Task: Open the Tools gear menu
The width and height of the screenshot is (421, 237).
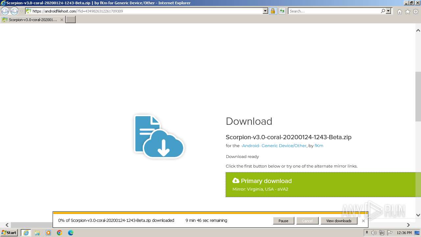Action: (415, 12)
